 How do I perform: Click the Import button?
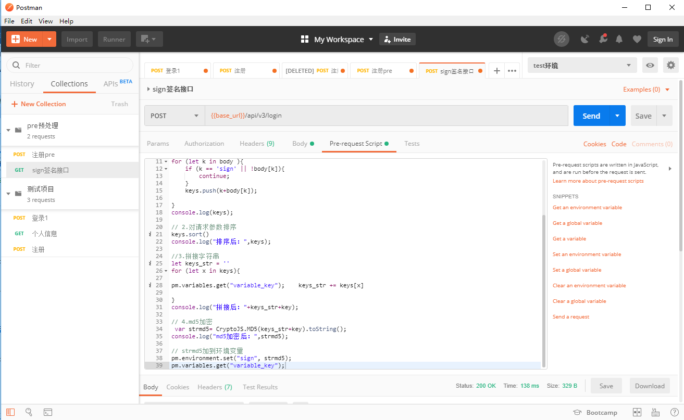pyautogui.click(x=77, y=39)
